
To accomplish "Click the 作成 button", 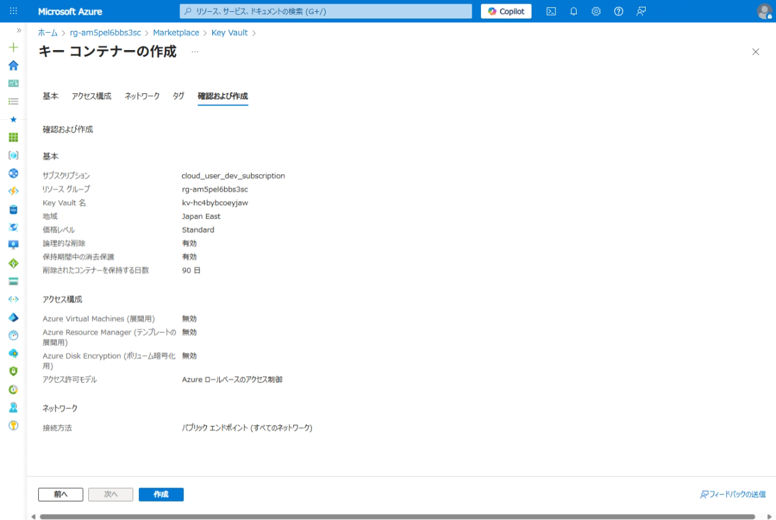I will click(x=161, y=495).
